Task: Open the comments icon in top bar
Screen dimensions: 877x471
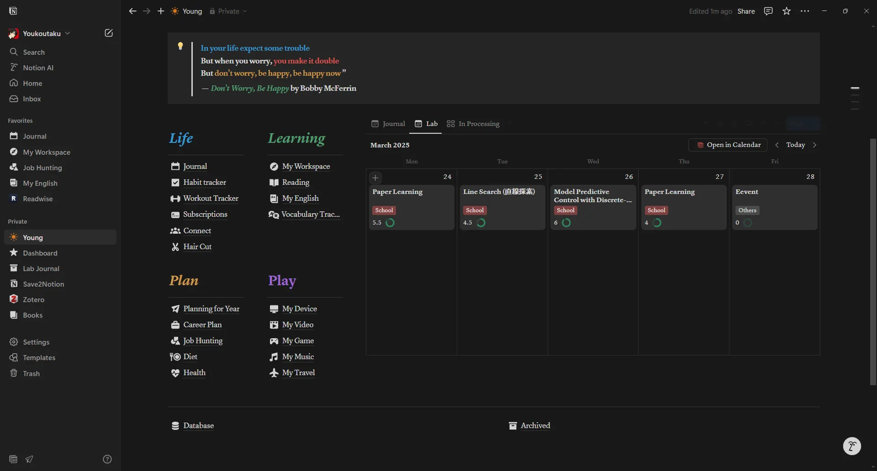Action: point(768,11)
